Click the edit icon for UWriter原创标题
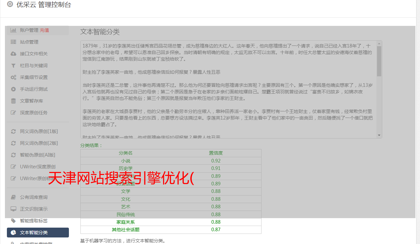 tap(13, 178)
